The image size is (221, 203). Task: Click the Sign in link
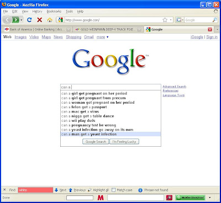point(212,37)
